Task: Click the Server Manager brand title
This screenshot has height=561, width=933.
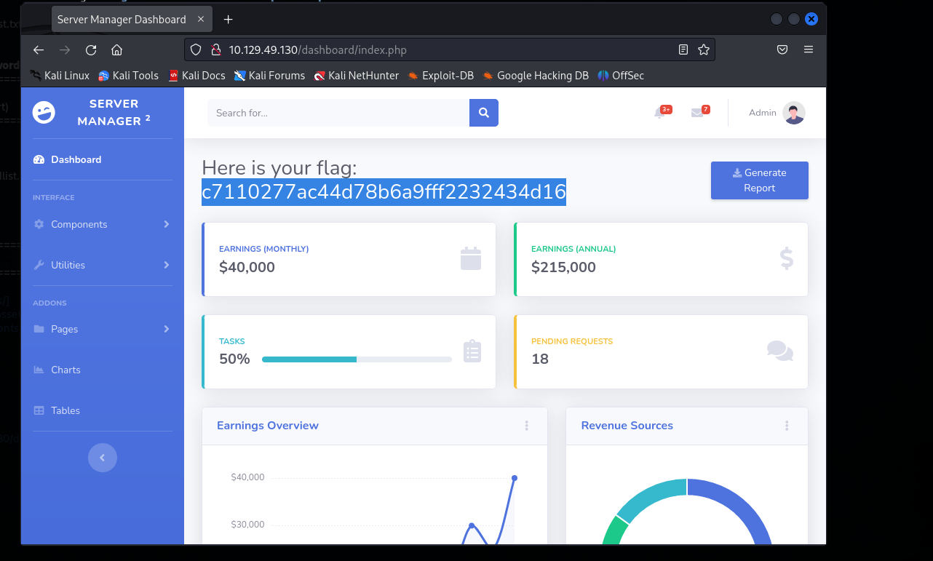Action: [114, 113]
